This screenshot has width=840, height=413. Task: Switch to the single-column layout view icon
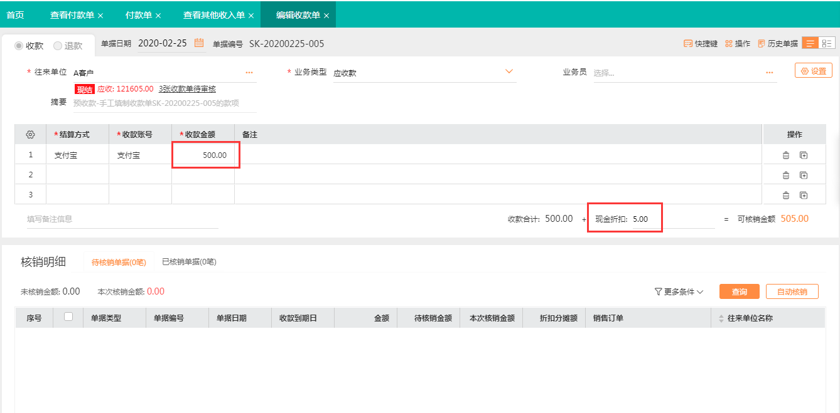(810, 43)
